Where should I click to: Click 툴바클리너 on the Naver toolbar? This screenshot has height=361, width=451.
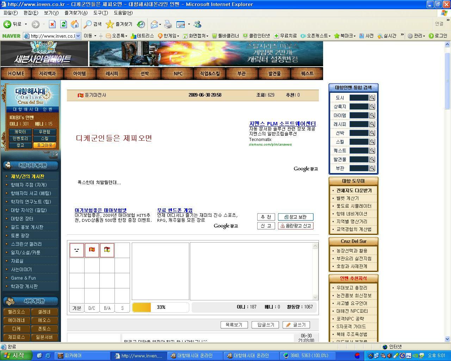(225, 36)
